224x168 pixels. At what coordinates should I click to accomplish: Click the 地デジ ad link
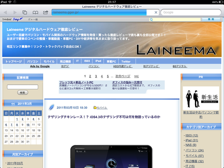click(x=65, y=66)
